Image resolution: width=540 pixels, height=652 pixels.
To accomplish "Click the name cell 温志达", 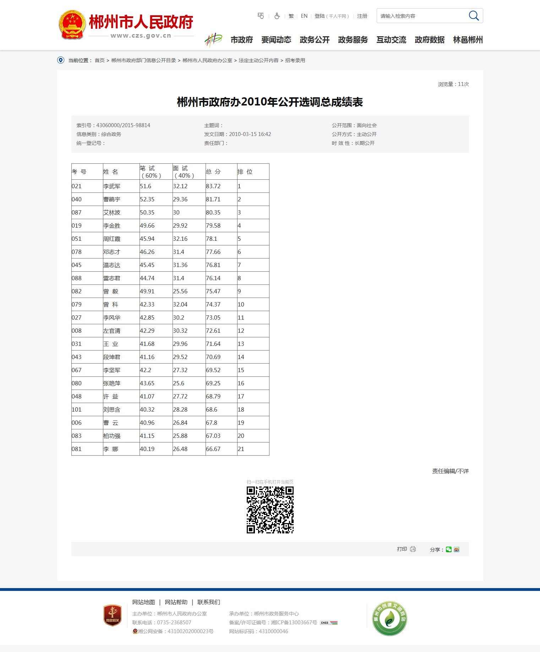I will click(112, 265).
